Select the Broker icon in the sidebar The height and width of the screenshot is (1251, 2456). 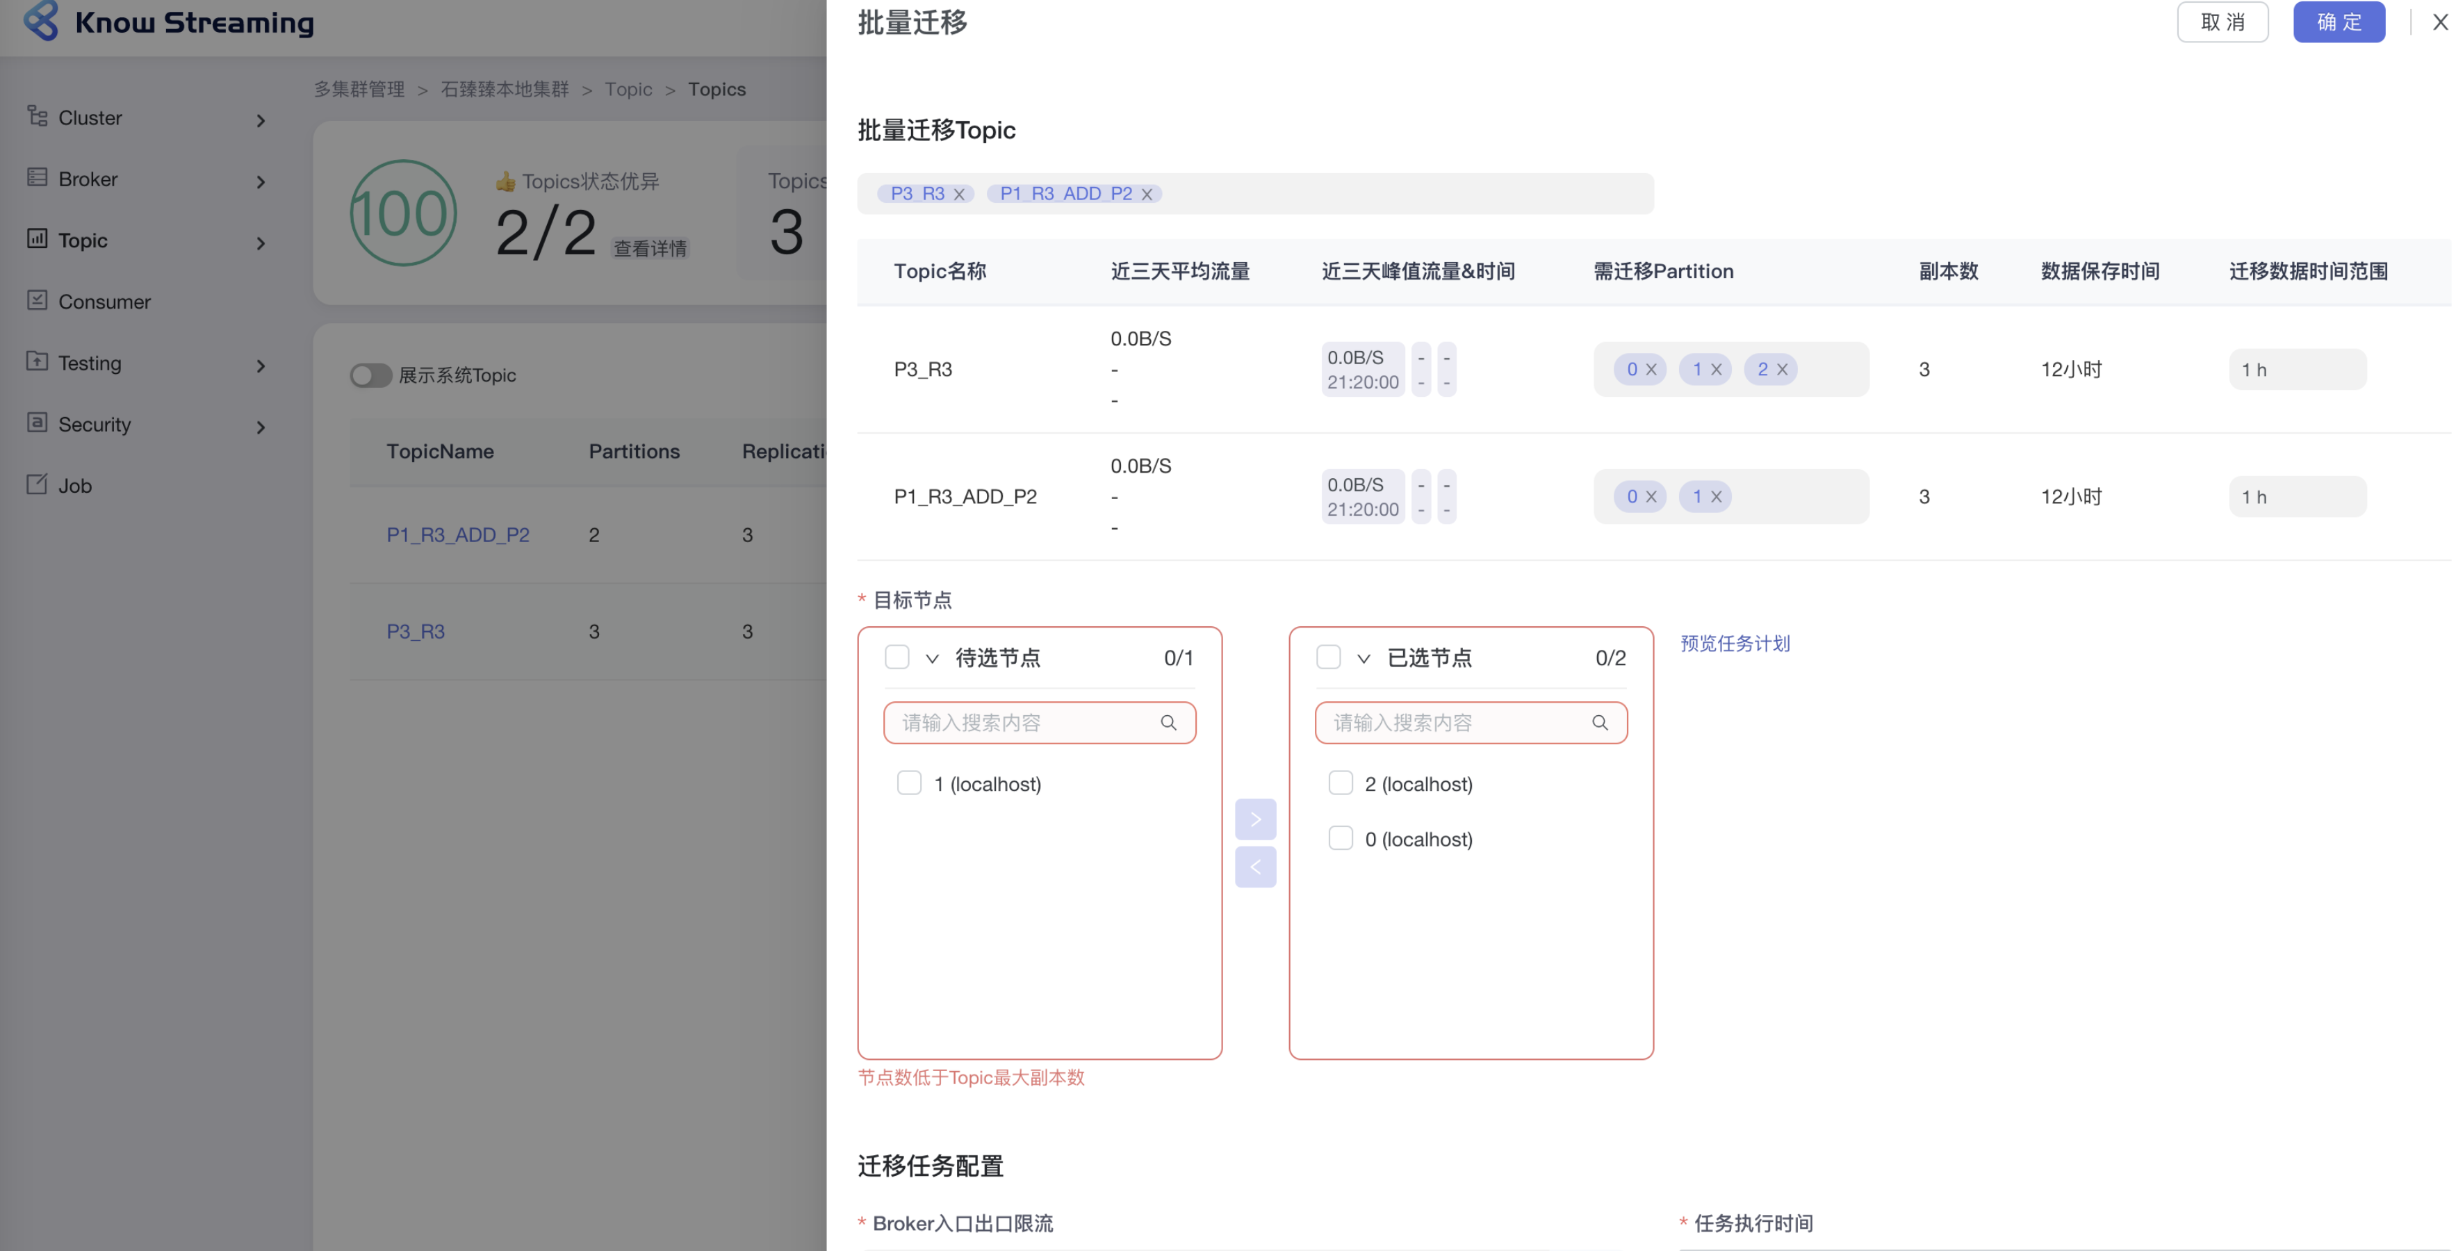pyautogui.click(x=38, y=177)
